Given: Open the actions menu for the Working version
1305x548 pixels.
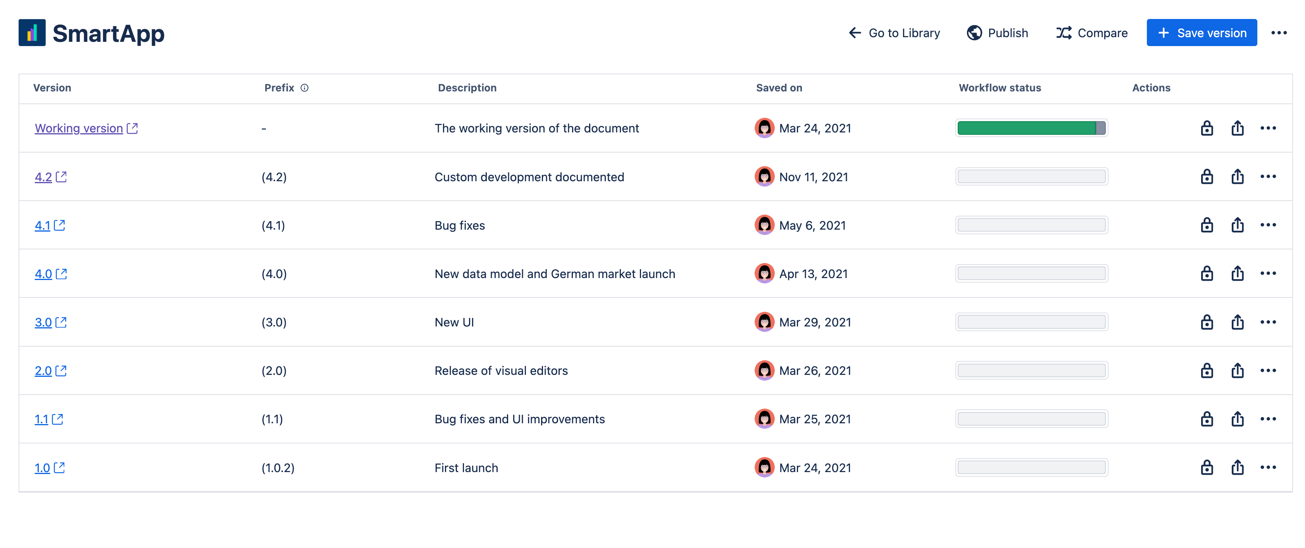Looking at the screenshot, I should (x=1269, y=128).
